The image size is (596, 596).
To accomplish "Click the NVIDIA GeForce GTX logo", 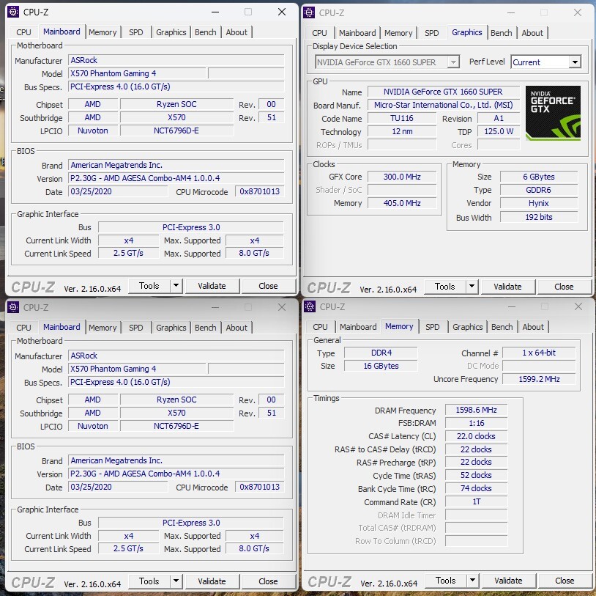I will pos(553,113).
